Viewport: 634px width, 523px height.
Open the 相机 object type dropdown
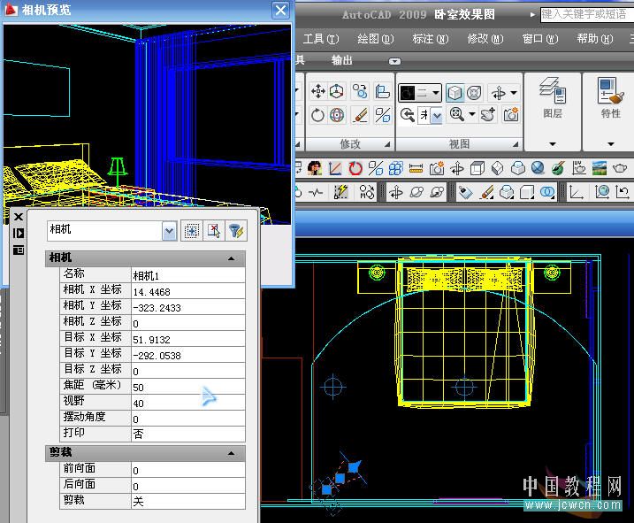(169, 231)
